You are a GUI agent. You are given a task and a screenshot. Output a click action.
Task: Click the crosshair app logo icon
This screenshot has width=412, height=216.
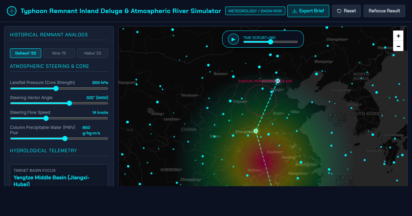click(12, 11)
